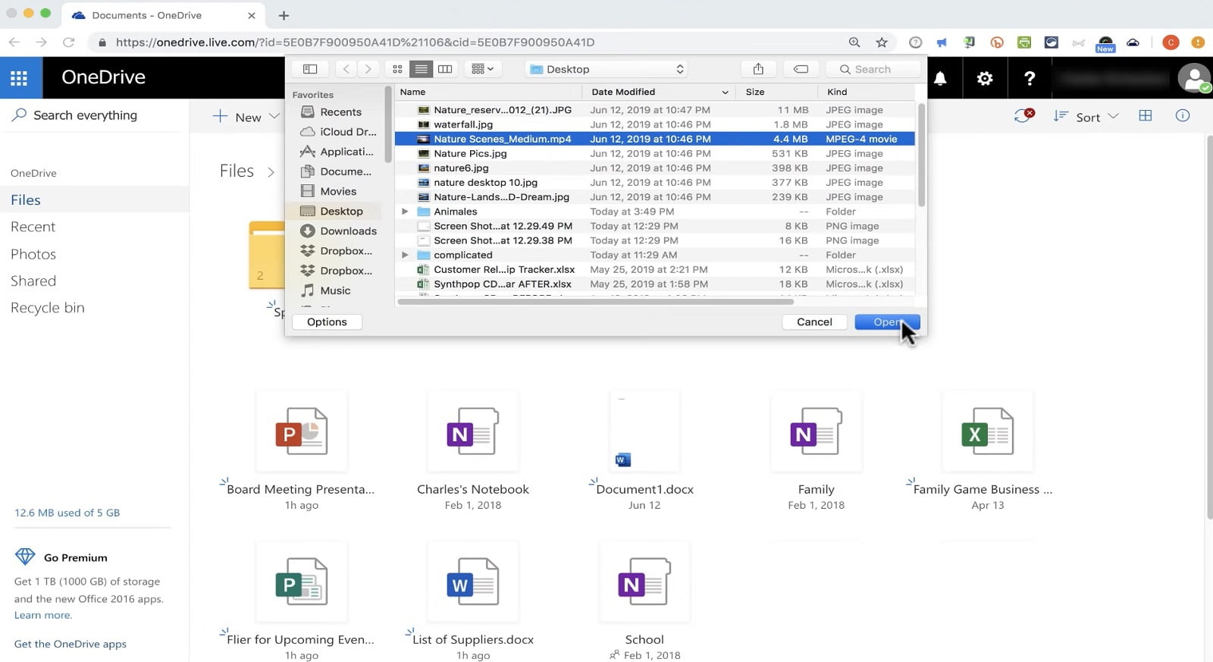Click Search everything box

(85, 115)
